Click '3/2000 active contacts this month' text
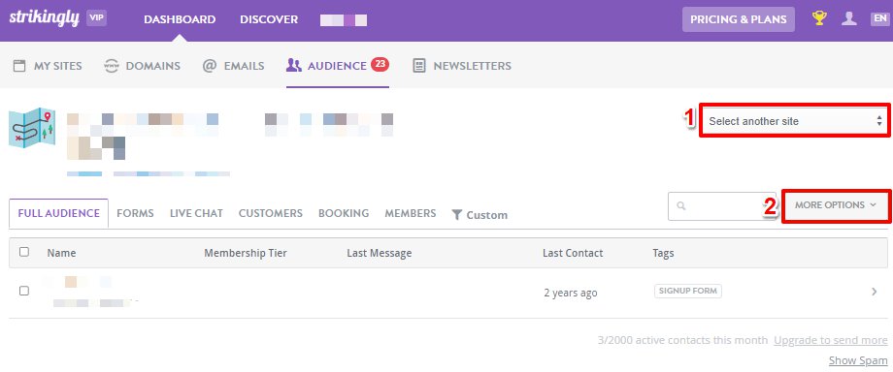893x372 pixels. (x=682, y=340)
